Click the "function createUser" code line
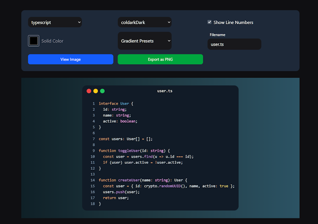Image resolution: width=318 pixels, height=224 pixels. click(x=143, y=180)
